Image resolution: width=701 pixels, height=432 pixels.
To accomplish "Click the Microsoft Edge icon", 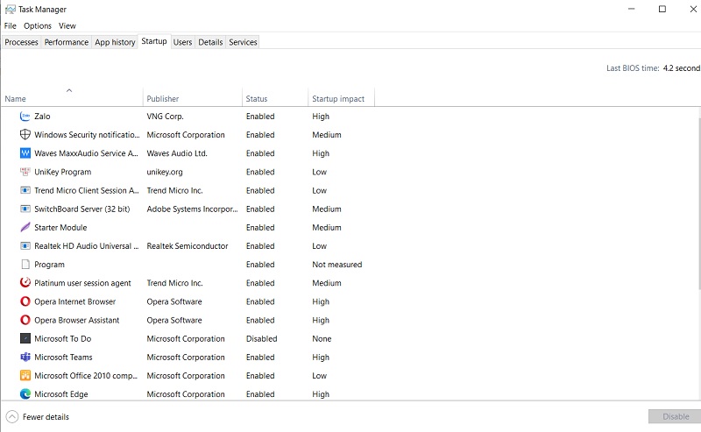I will 25,394.
